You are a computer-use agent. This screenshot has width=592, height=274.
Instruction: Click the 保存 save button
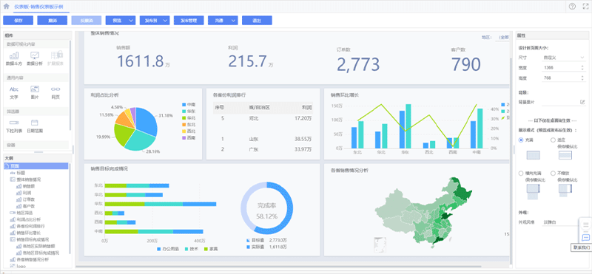18,21
